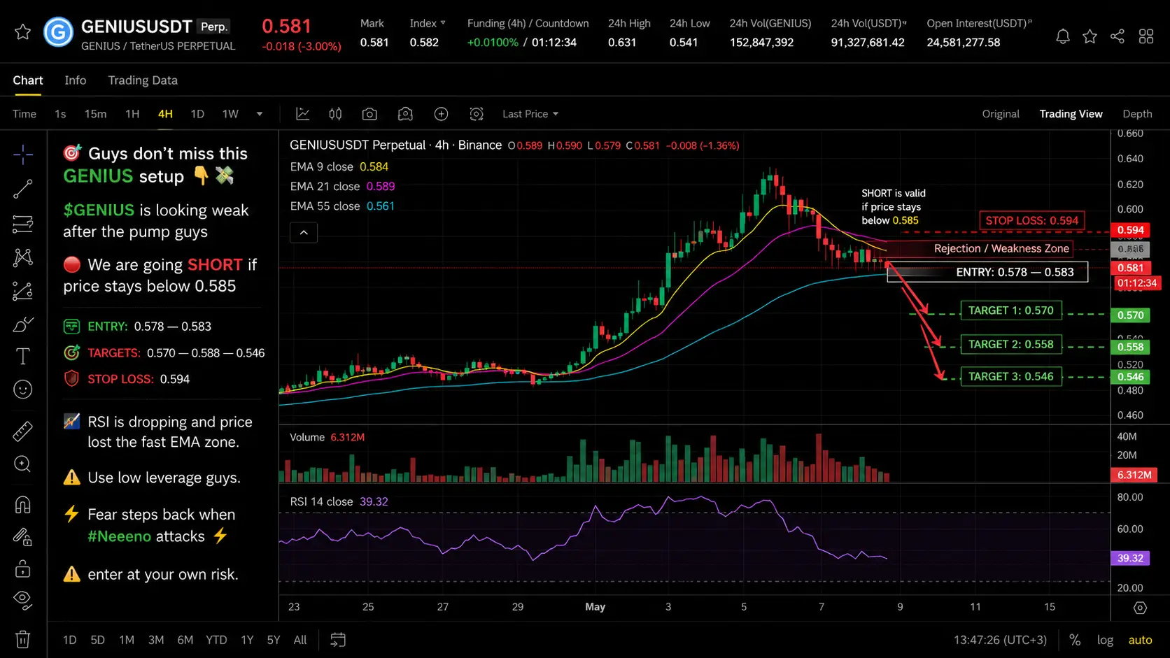Screen dimensions: 1170x658
Task: Select the Trading View chart mode
Action: click(x=1071, y=114)
